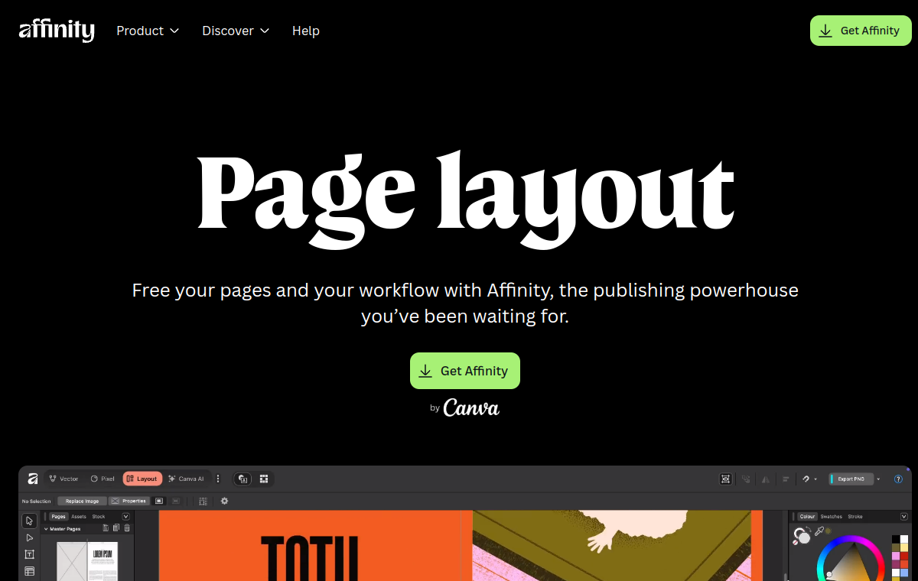Click the text frame overlay icon in toolbar
The width and height of the screenshot is (918, 581).
[x=243, y=479]
